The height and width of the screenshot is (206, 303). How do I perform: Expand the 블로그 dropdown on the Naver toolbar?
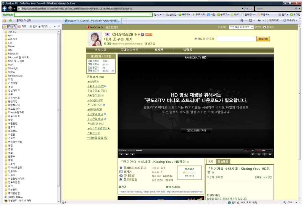(x=228, y=15)
